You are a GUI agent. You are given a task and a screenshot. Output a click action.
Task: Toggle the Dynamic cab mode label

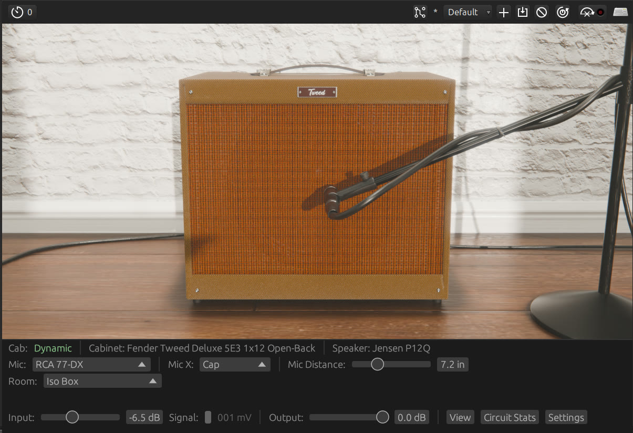(x=53, y=348)
